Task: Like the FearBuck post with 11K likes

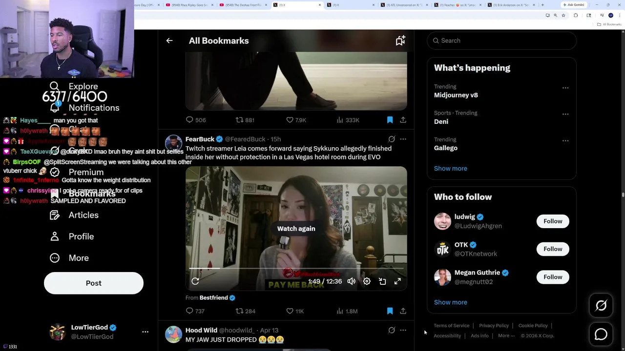Action: pyautogui.click(x=295, y=311)
